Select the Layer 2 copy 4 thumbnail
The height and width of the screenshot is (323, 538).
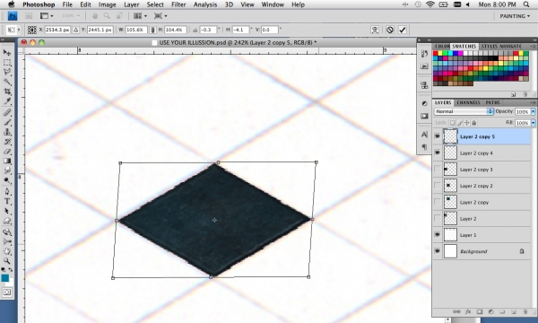click(x=450, y=153)
